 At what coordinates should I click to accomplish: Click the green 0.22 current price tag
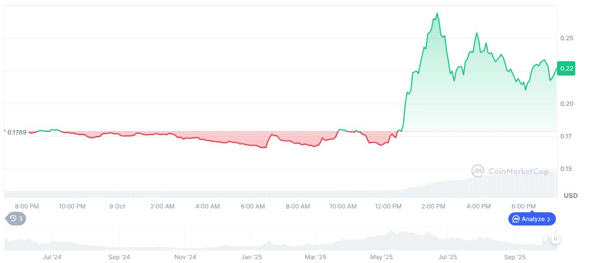tap(566, 68)
